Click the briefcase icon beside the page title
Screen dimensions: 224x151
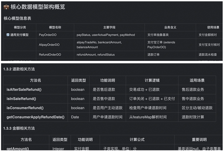(7, 7)
